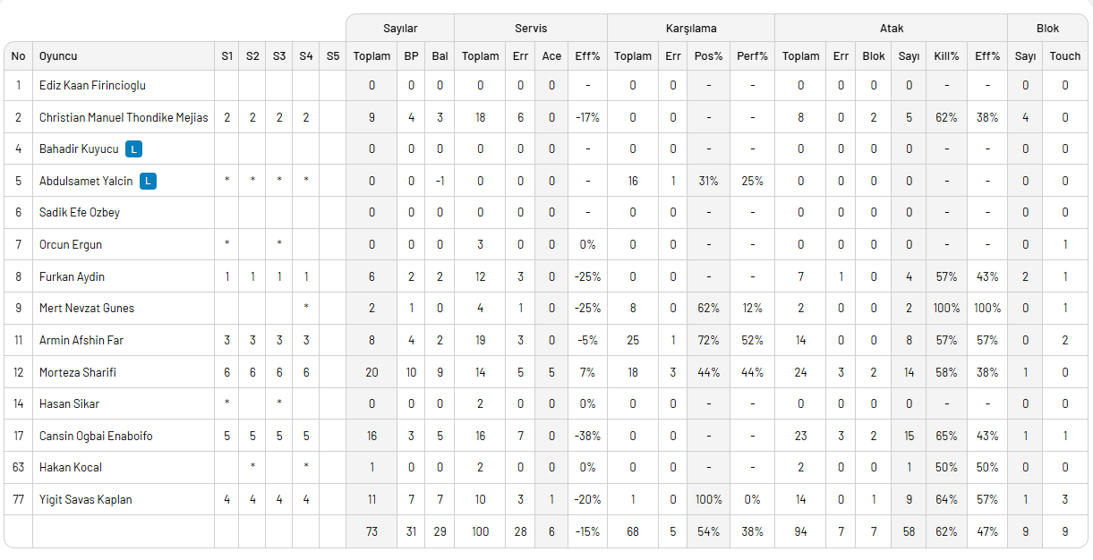Open Armin Afshin Far's player entry

point(81,340)
